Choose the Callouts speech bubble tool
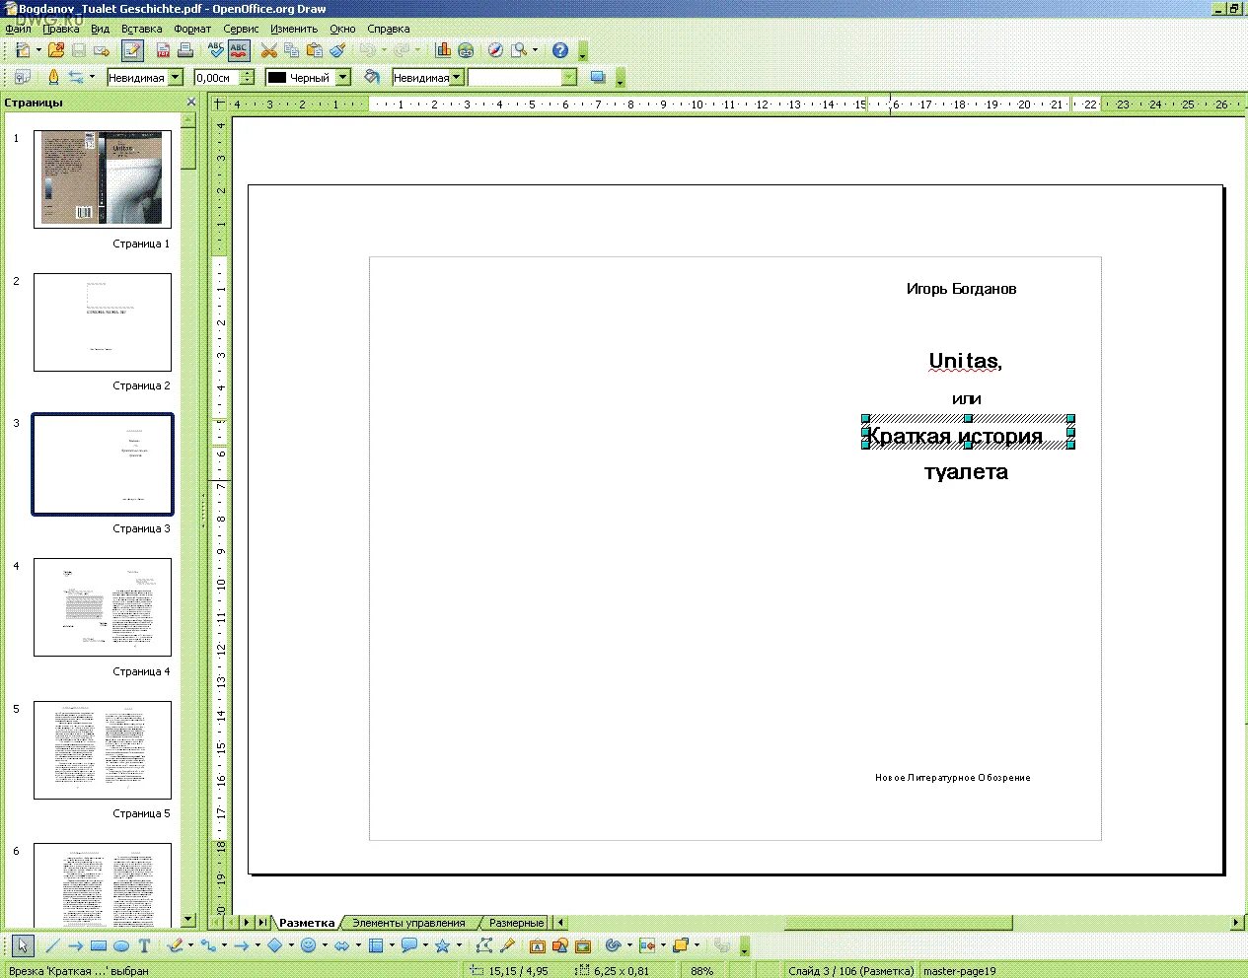1248x978 pixels. pos(408,946)
